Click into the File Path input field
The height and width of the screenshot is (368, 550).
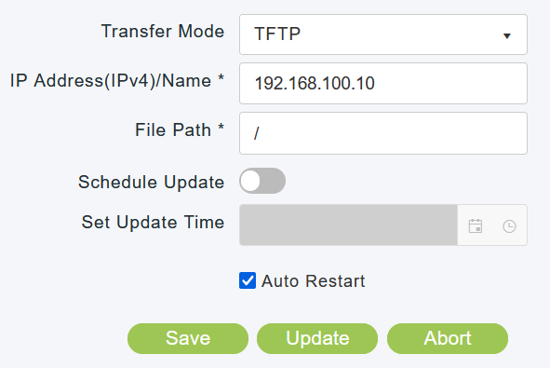(383, 133)
